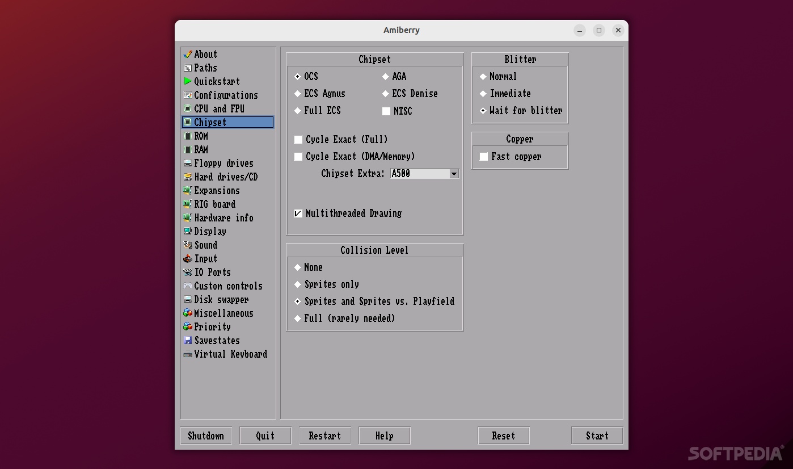Click the Savestates floppy disk icon
793x469 pixels.
click(x=188, y=341)
